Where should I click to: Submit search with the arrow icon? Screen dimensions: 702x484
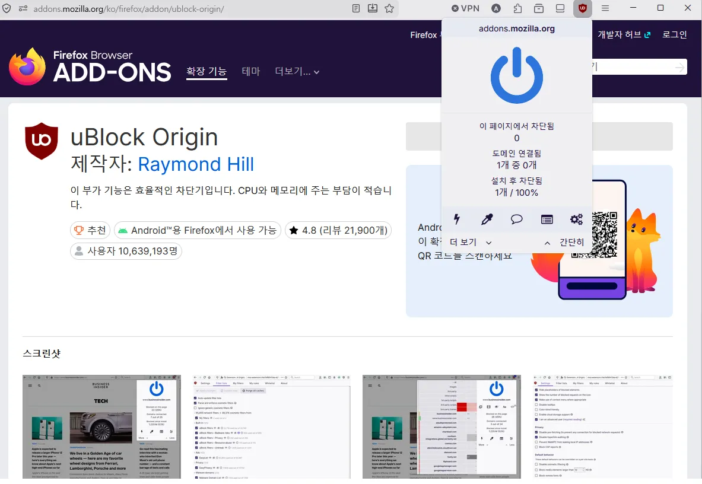(x=679, y=67)
